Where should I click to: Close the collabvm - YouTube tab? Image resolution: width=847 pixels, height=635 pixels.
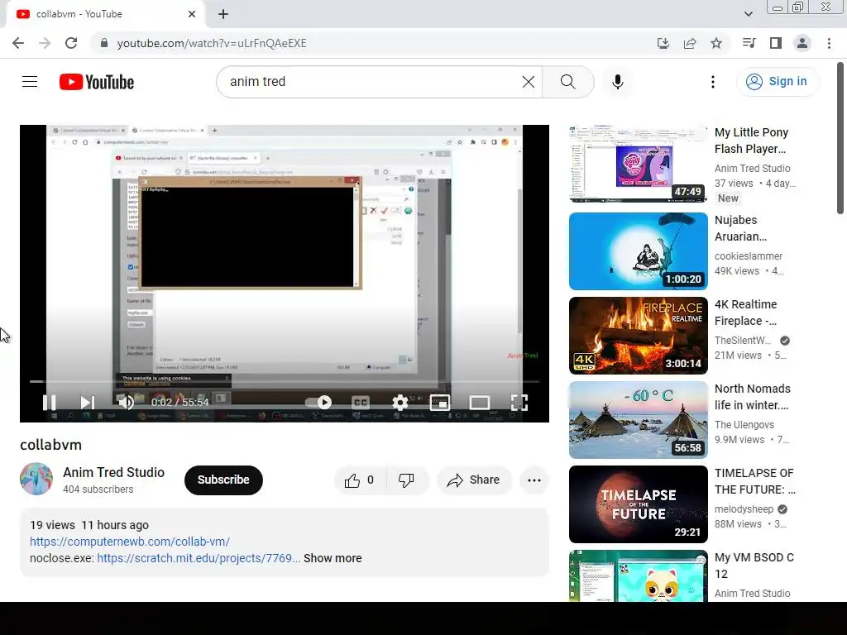[x=192, y=14]
